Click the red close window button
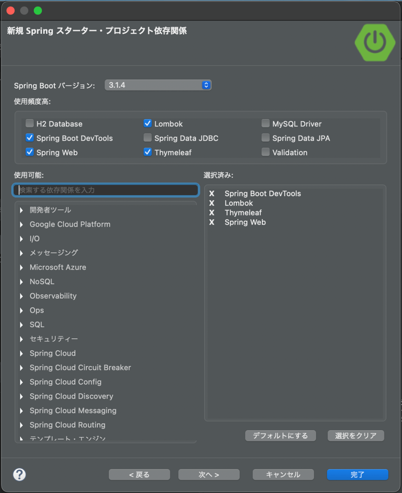Viewport: 402px width, 493px height. point(11,11)
